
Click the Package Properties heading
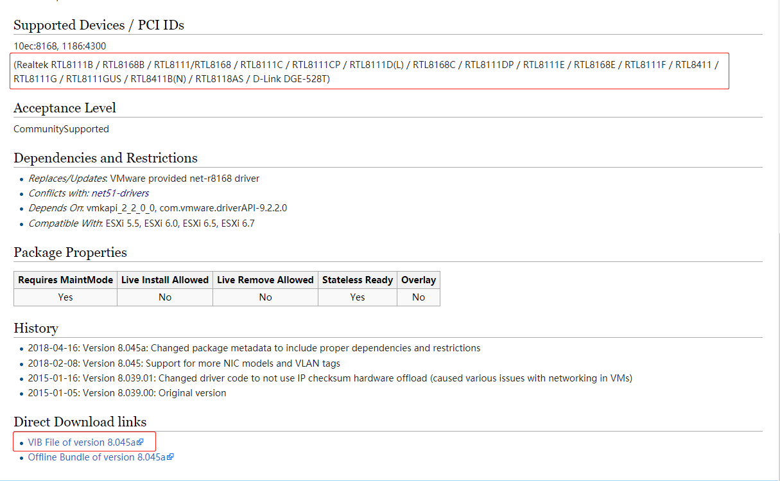click(x=70, y=252)
